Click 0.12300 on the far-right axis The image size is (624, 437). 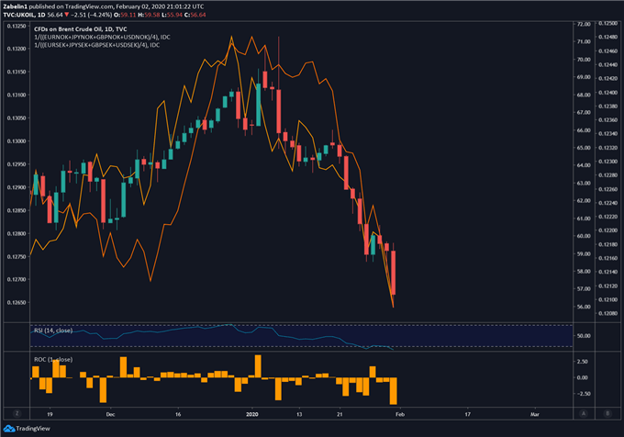point(608,162)
